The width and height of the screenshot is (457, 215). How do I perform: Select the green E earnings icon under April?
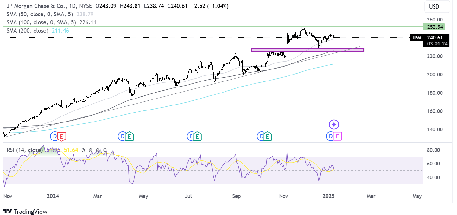point(129,136)
